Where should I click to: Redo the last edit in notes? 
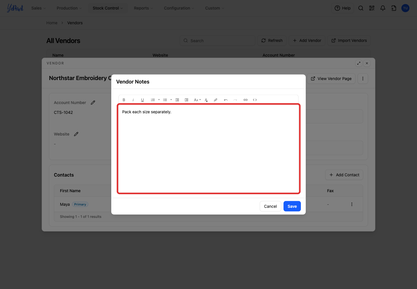point(235,100)
